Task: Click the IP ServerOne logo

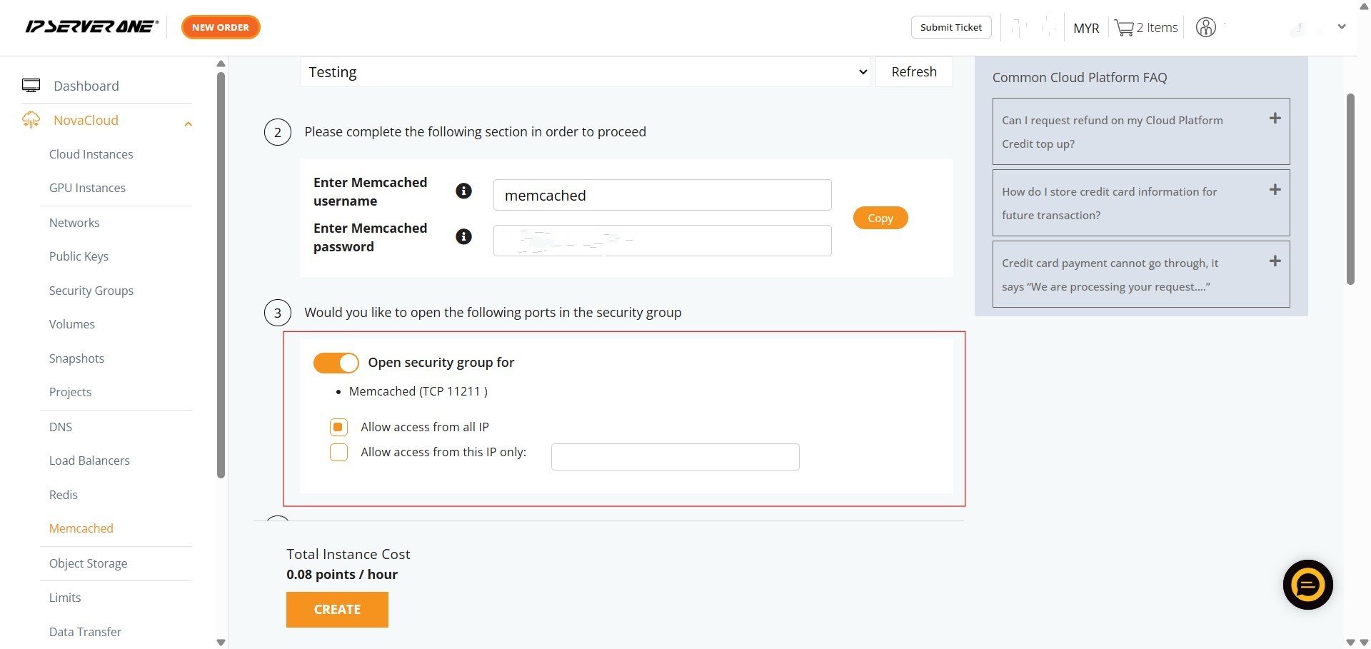Action: point(91,27)
